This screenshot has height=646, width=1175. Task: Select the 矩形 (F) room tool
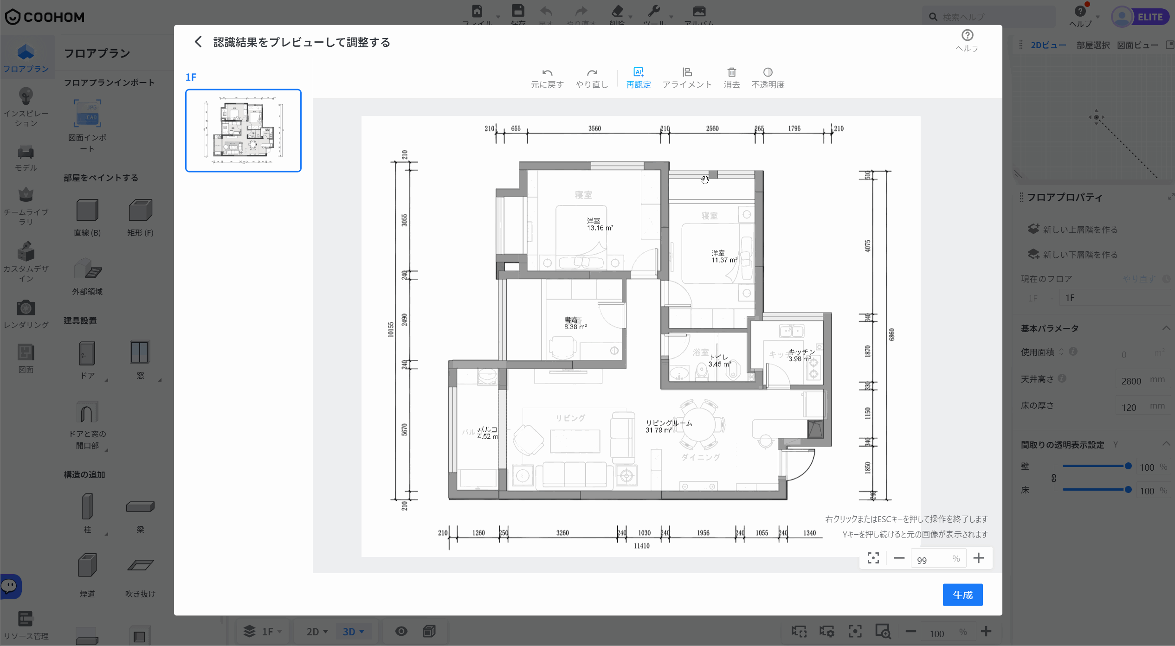pos(140,217)
